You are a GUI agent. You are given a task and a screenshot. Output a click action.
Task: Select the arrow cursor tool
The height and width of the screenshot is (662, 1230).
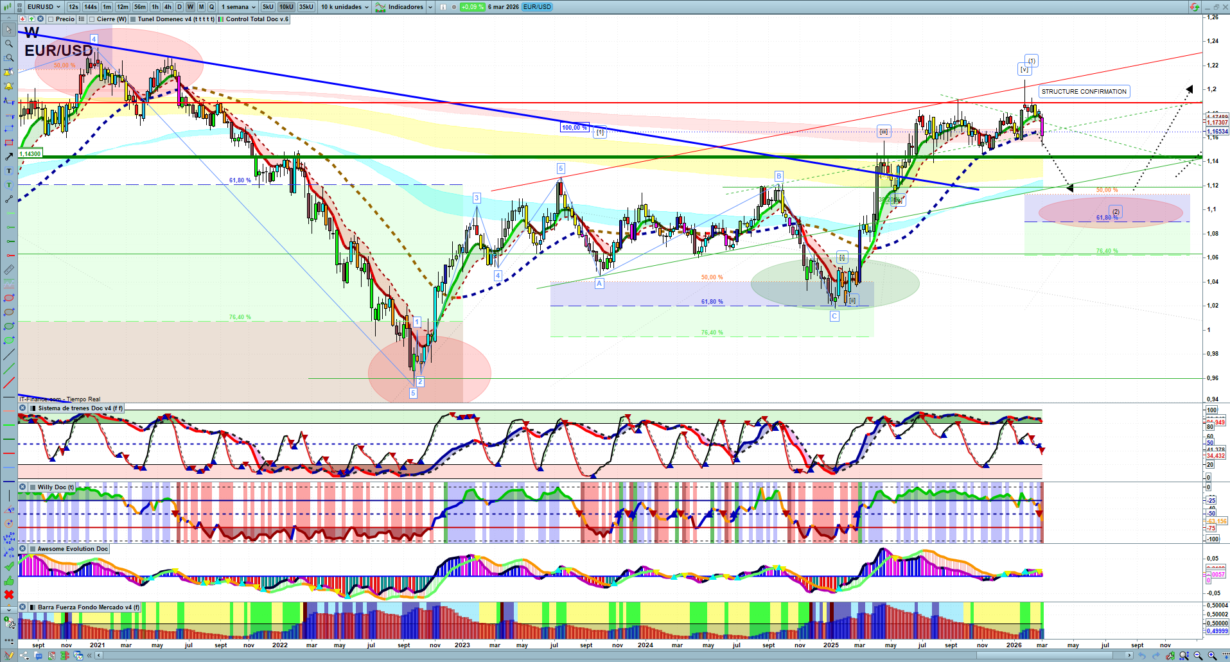(9, 30)
